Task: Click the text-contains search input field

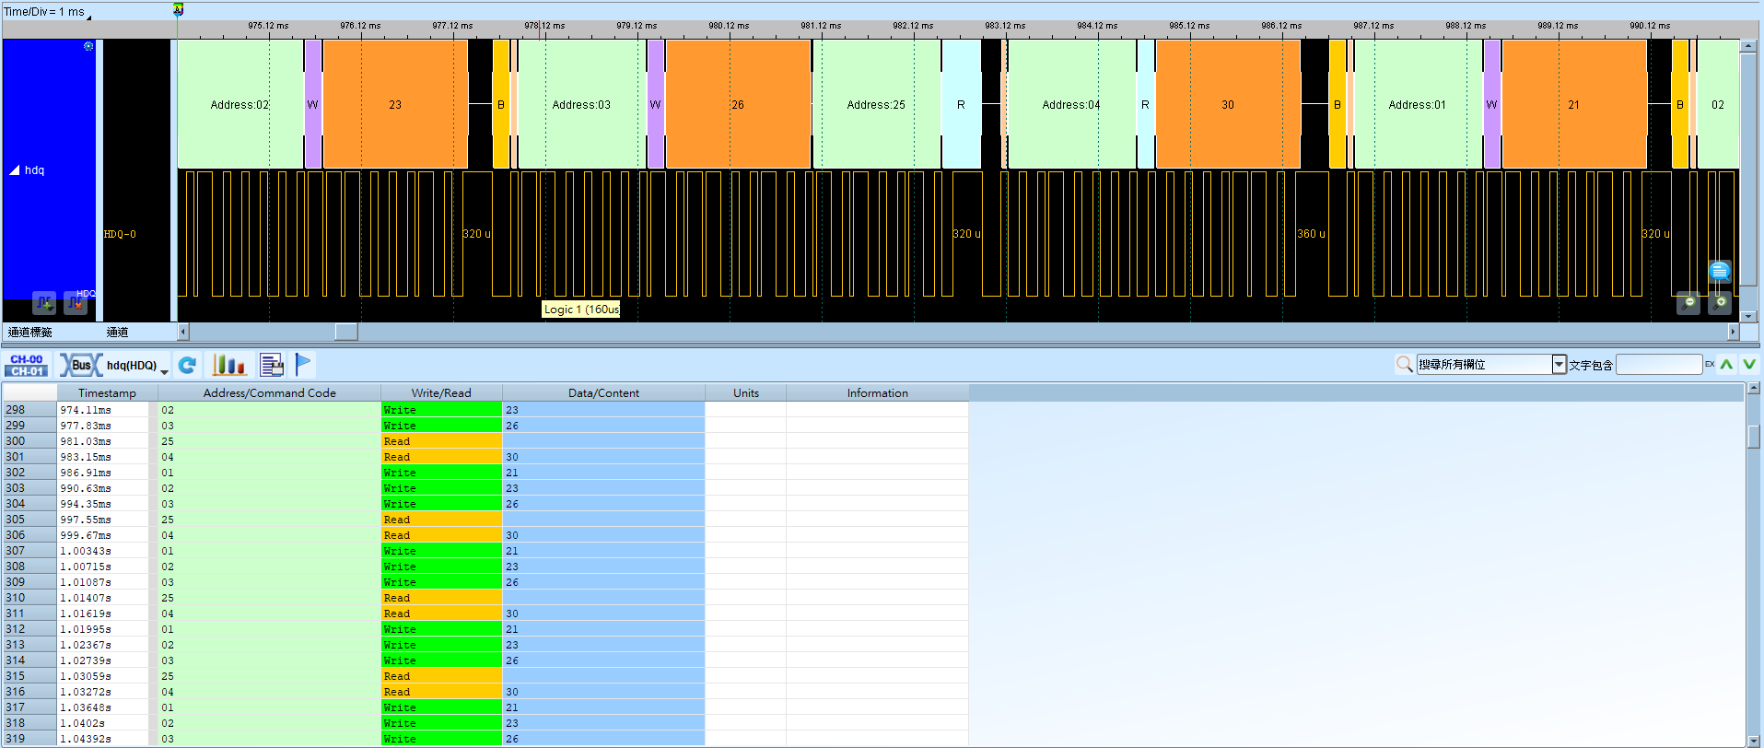Action: pyautogui.click(x=1659, y=365)
